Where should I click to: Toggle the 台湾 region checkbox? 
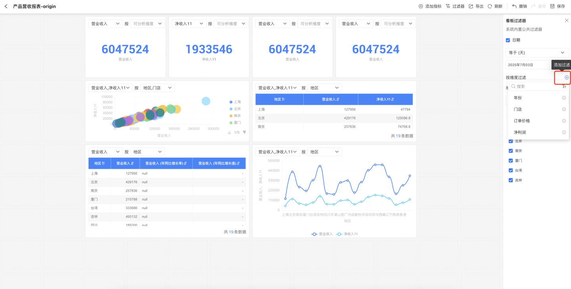click(x=511, y=170)
